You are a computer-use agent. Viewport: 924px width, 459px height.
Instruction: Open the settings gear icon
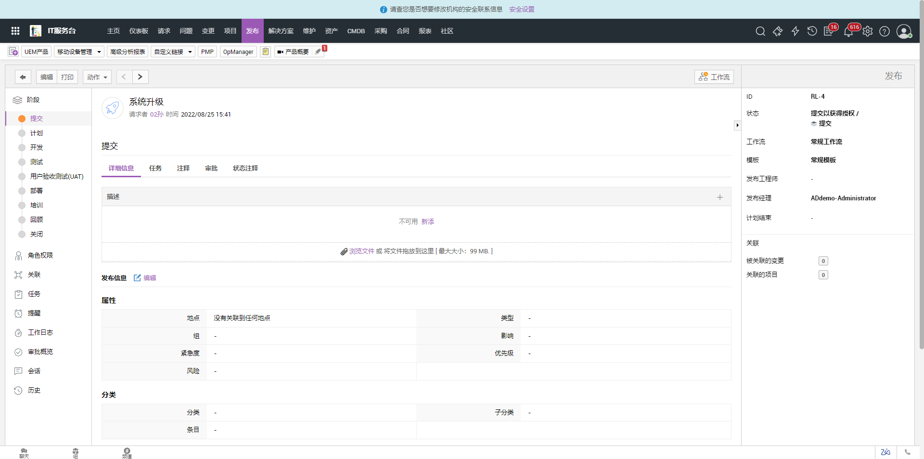point(867,31)
